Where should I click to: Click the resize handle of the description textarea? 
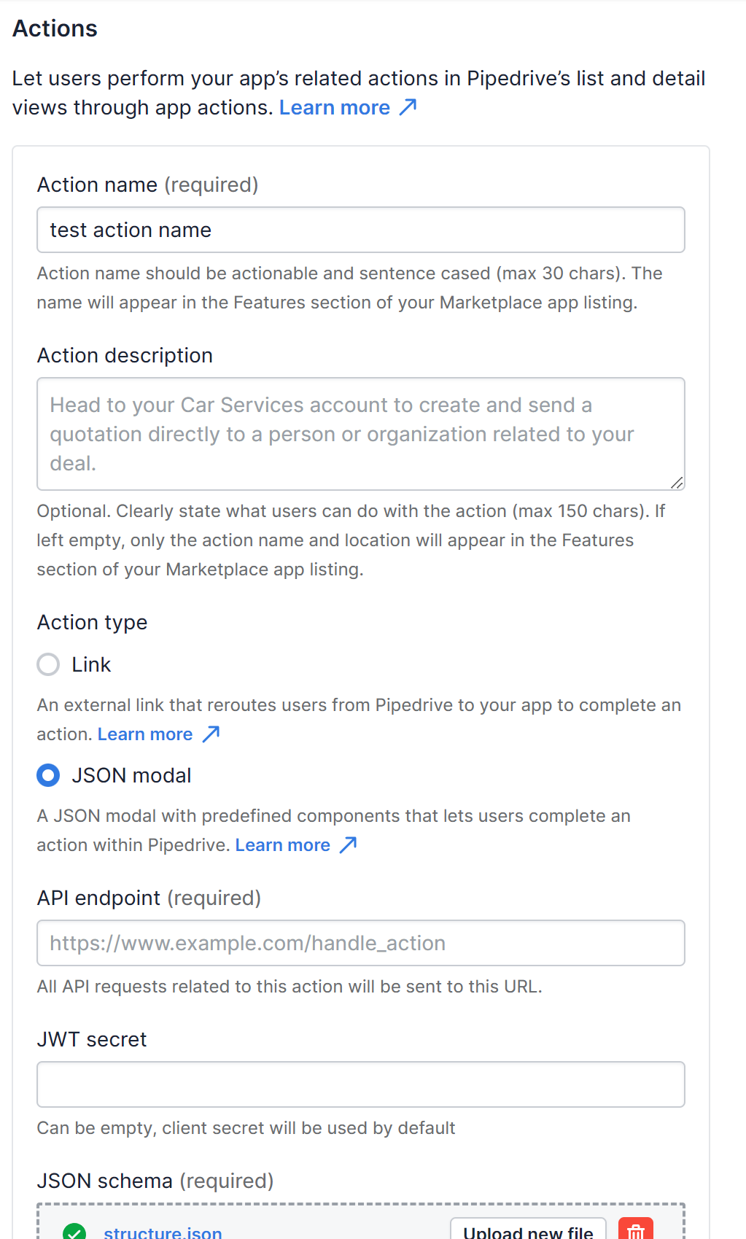coord(677,482)
